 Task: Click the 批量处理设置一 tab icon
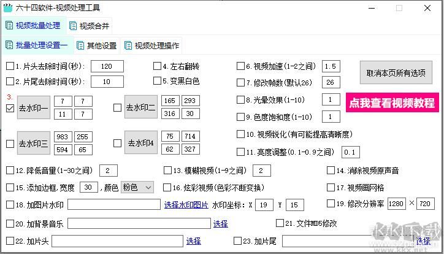pyautogui.click(x=9, y=45)
